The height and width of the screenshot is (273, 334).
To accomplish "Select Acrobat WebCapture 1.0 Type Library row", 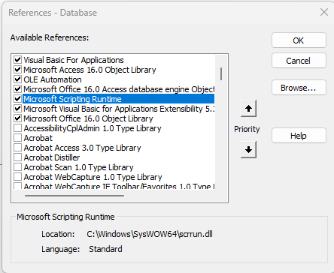I will coord(93,177).
